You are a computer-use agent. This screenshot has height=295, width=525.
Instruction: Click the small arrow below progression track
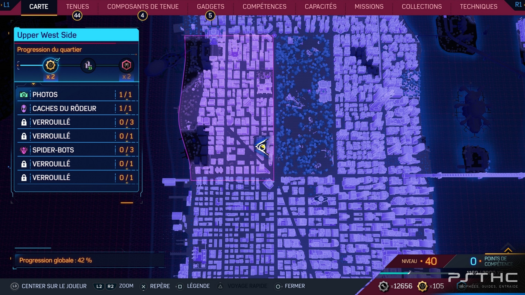(33, 84)
